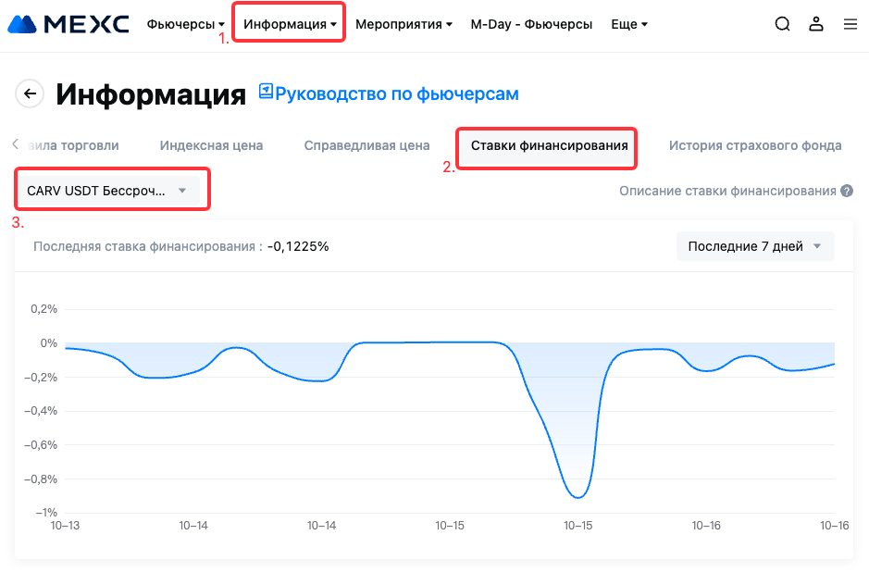Click the funding rate help question icon
Screen dimensions: 869x572
(x=846, y=192)
